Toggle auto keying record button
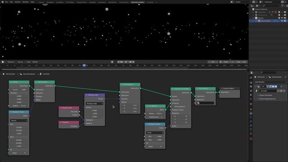The image size is (288, 162). [112, 62]
